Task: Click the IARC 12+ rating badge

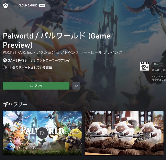Action: click(x=144, y=66)
